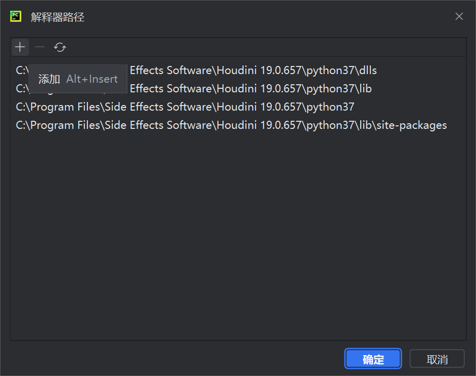Close the 解释器路径 dialog with the X
Viewport: 476px width, 376px height.
459,16
